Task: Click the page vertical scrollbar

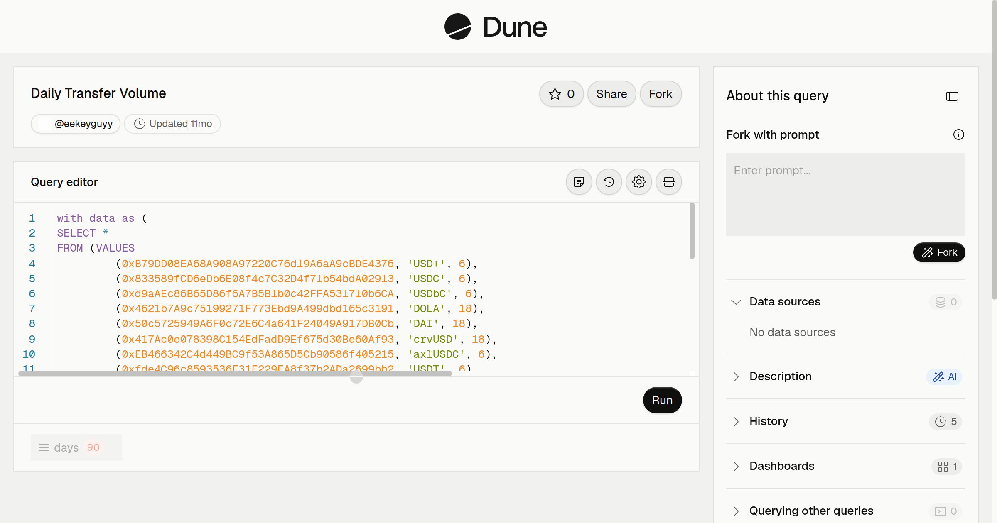Action: point(994,149)
